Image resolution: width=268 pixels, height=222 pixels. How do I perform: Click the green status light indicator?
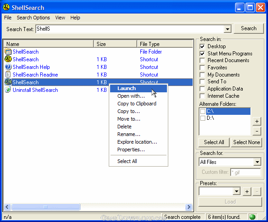click(252, 217)
